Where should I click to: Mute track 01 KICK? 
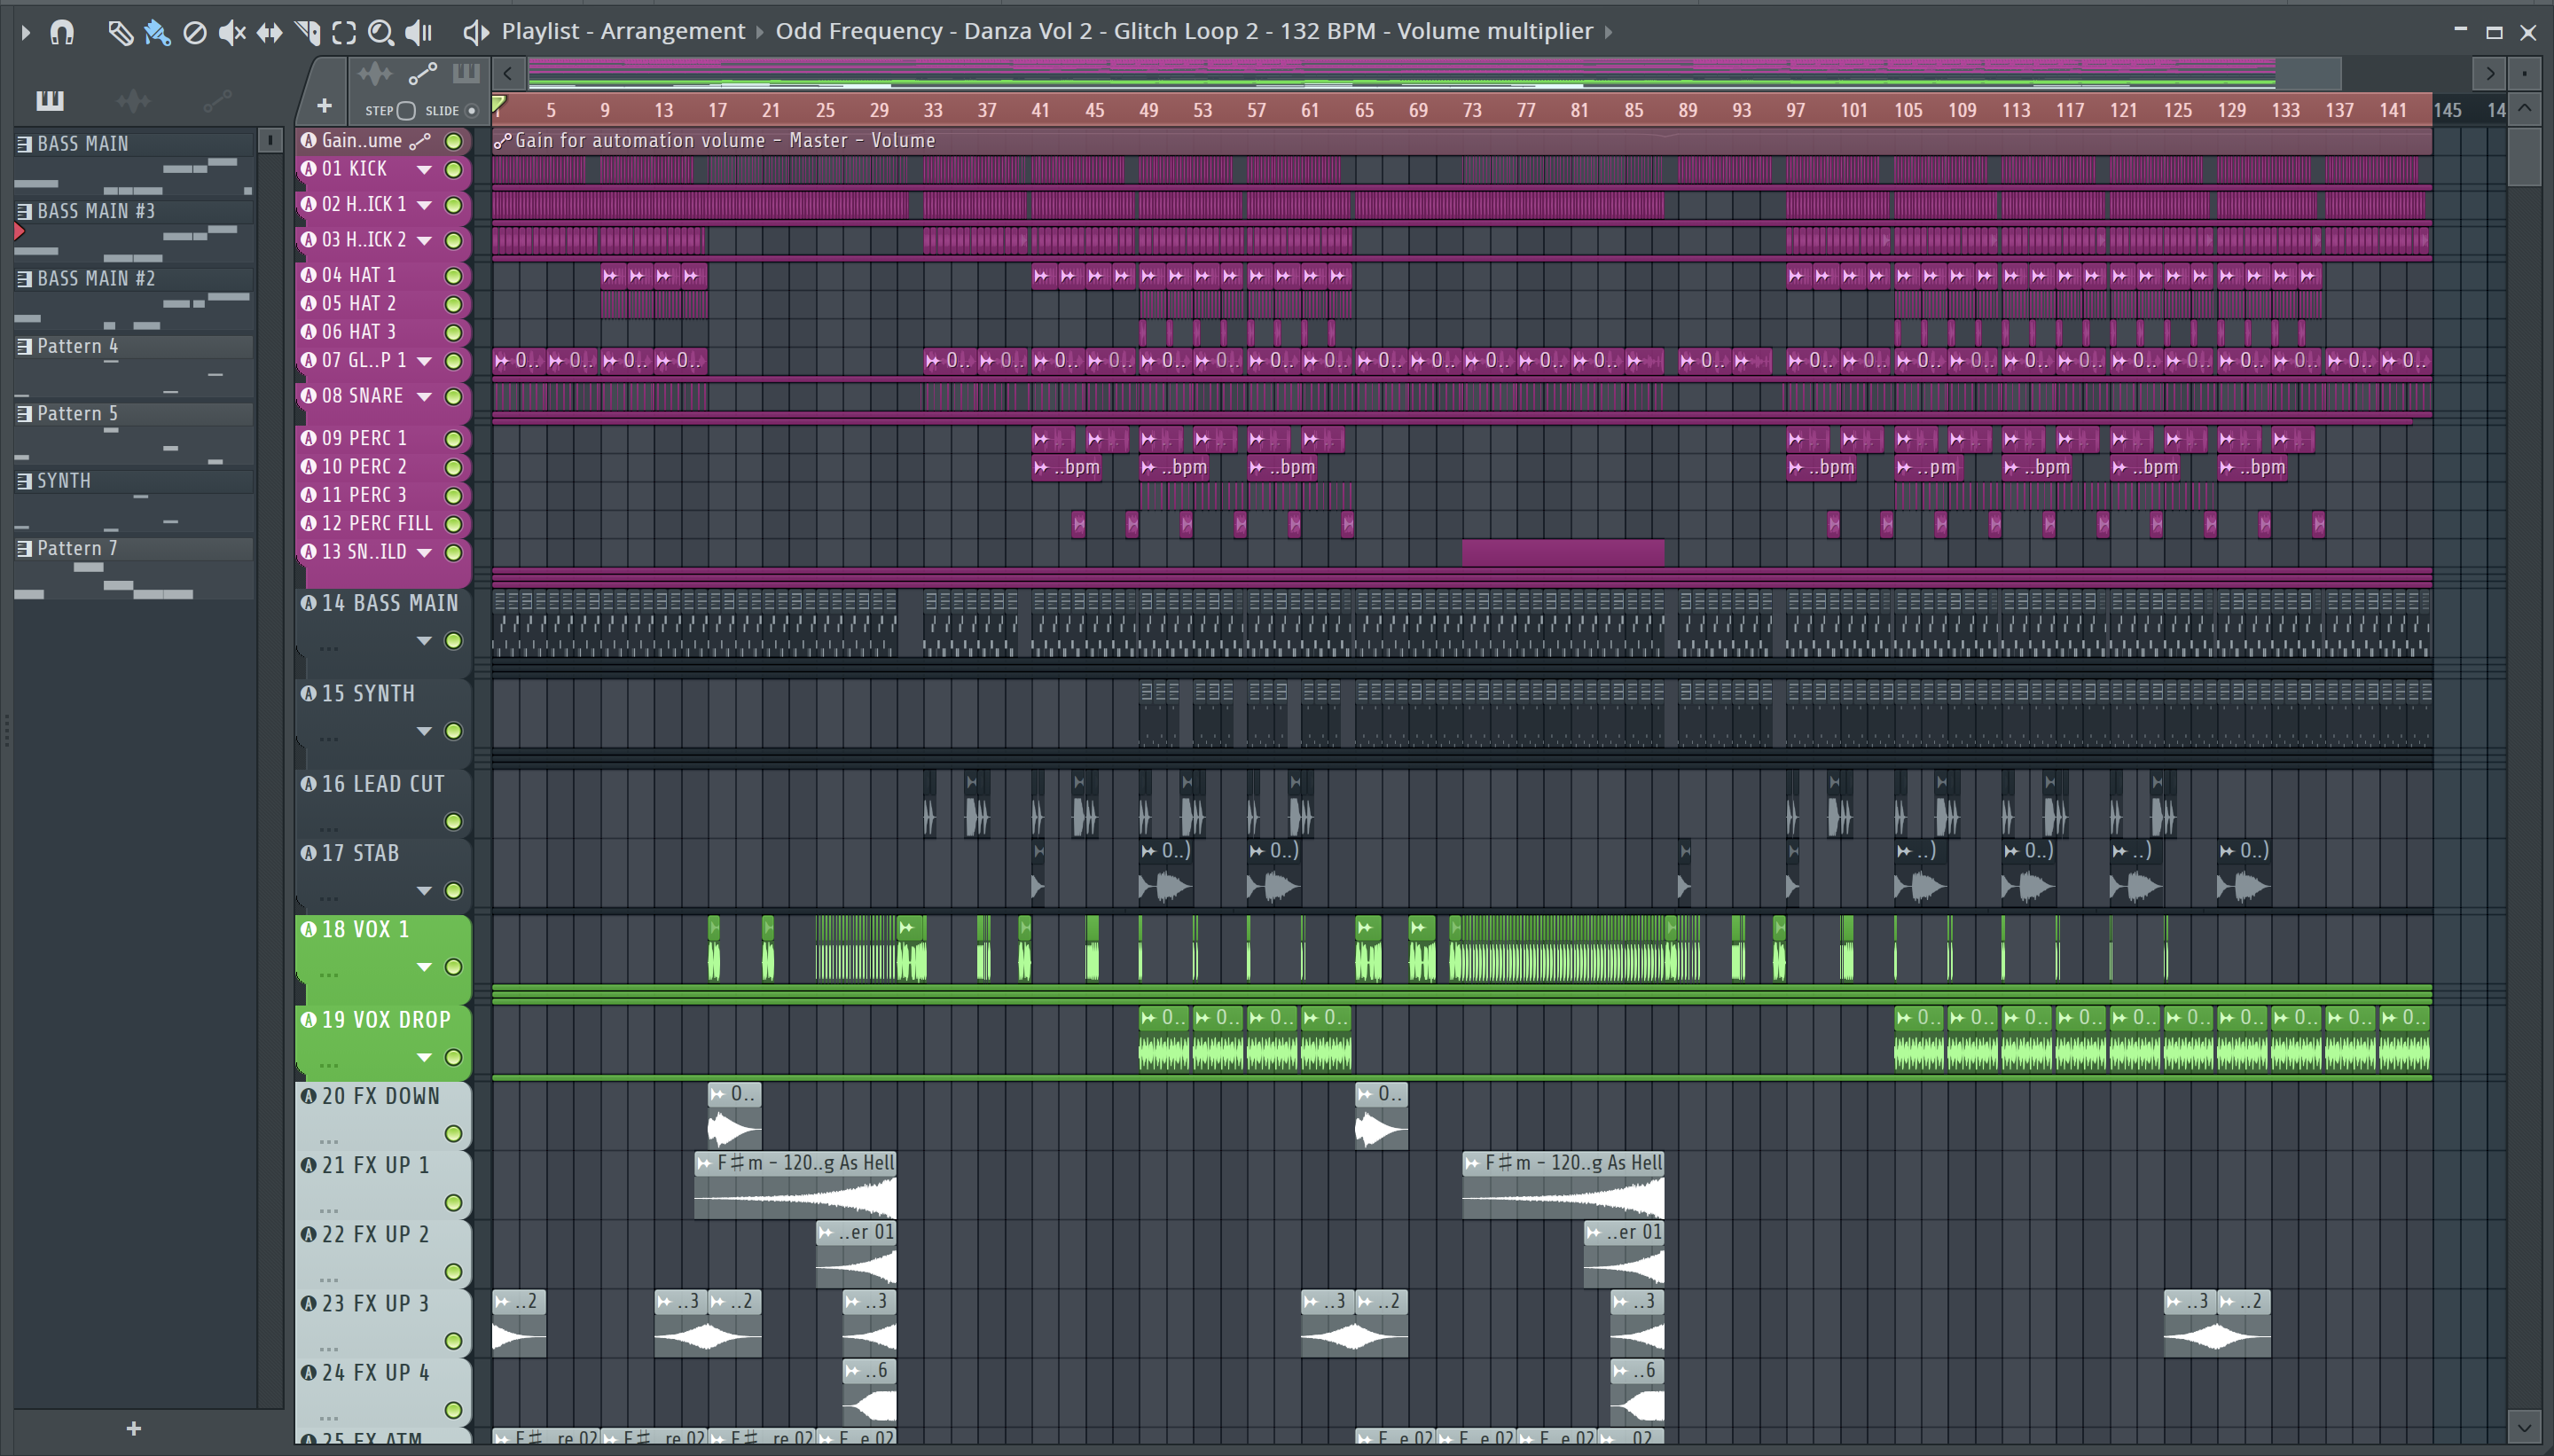454,170
